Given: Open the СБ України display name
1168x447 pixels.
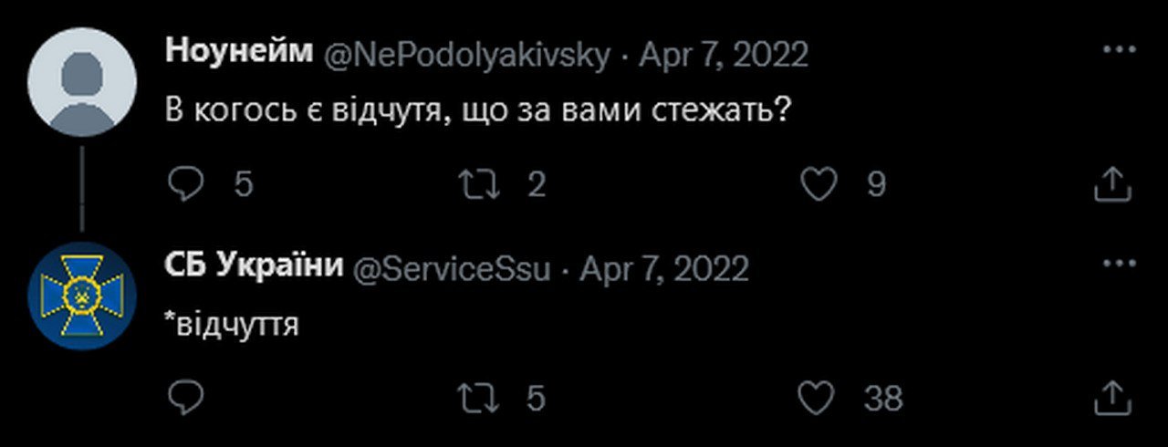Looking at the screenshot, I should coord(254,266).
